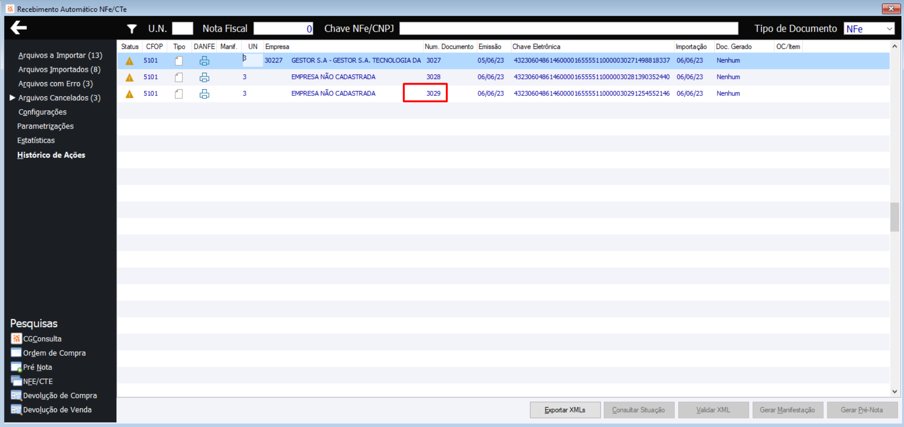Viewport: 904px width, 427px height.
Task: Click the UN edit cell in row 3027
Action: [252, 60]
